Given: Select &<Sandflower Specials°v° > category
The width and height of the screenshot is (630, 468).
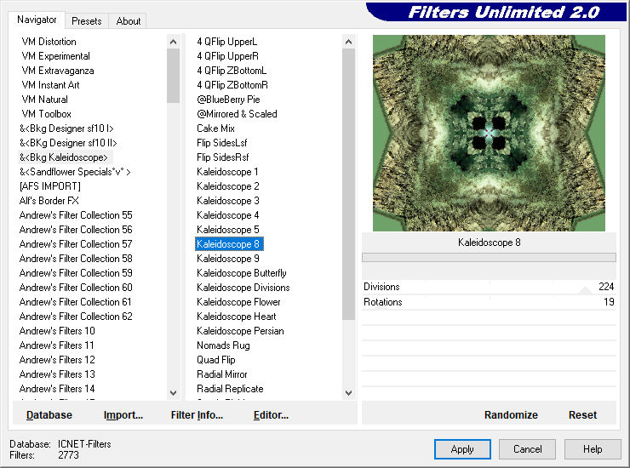Looking at the screenshot, I should 75,172.
